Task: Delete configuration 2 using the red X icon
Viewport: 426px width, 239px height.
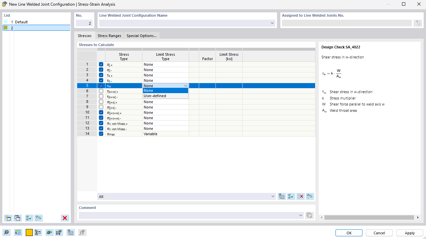Action: point(65,218)
